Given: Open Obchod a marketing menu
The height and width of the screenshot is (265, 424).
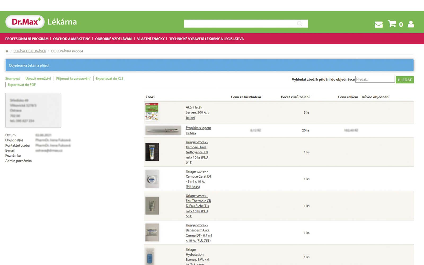Looking at the screenshot, I should 72,39.
